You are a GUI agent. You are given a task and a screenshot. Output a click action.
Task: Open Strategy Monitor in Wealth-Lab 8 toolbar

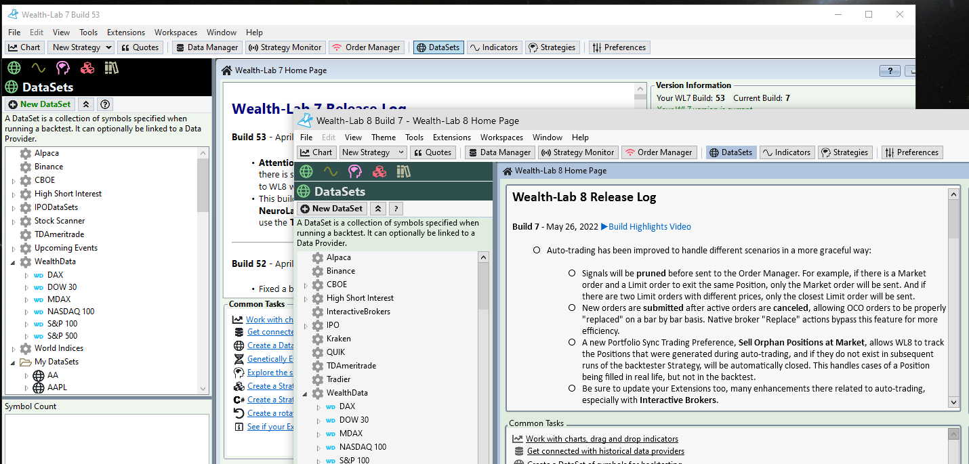point(578,152)
